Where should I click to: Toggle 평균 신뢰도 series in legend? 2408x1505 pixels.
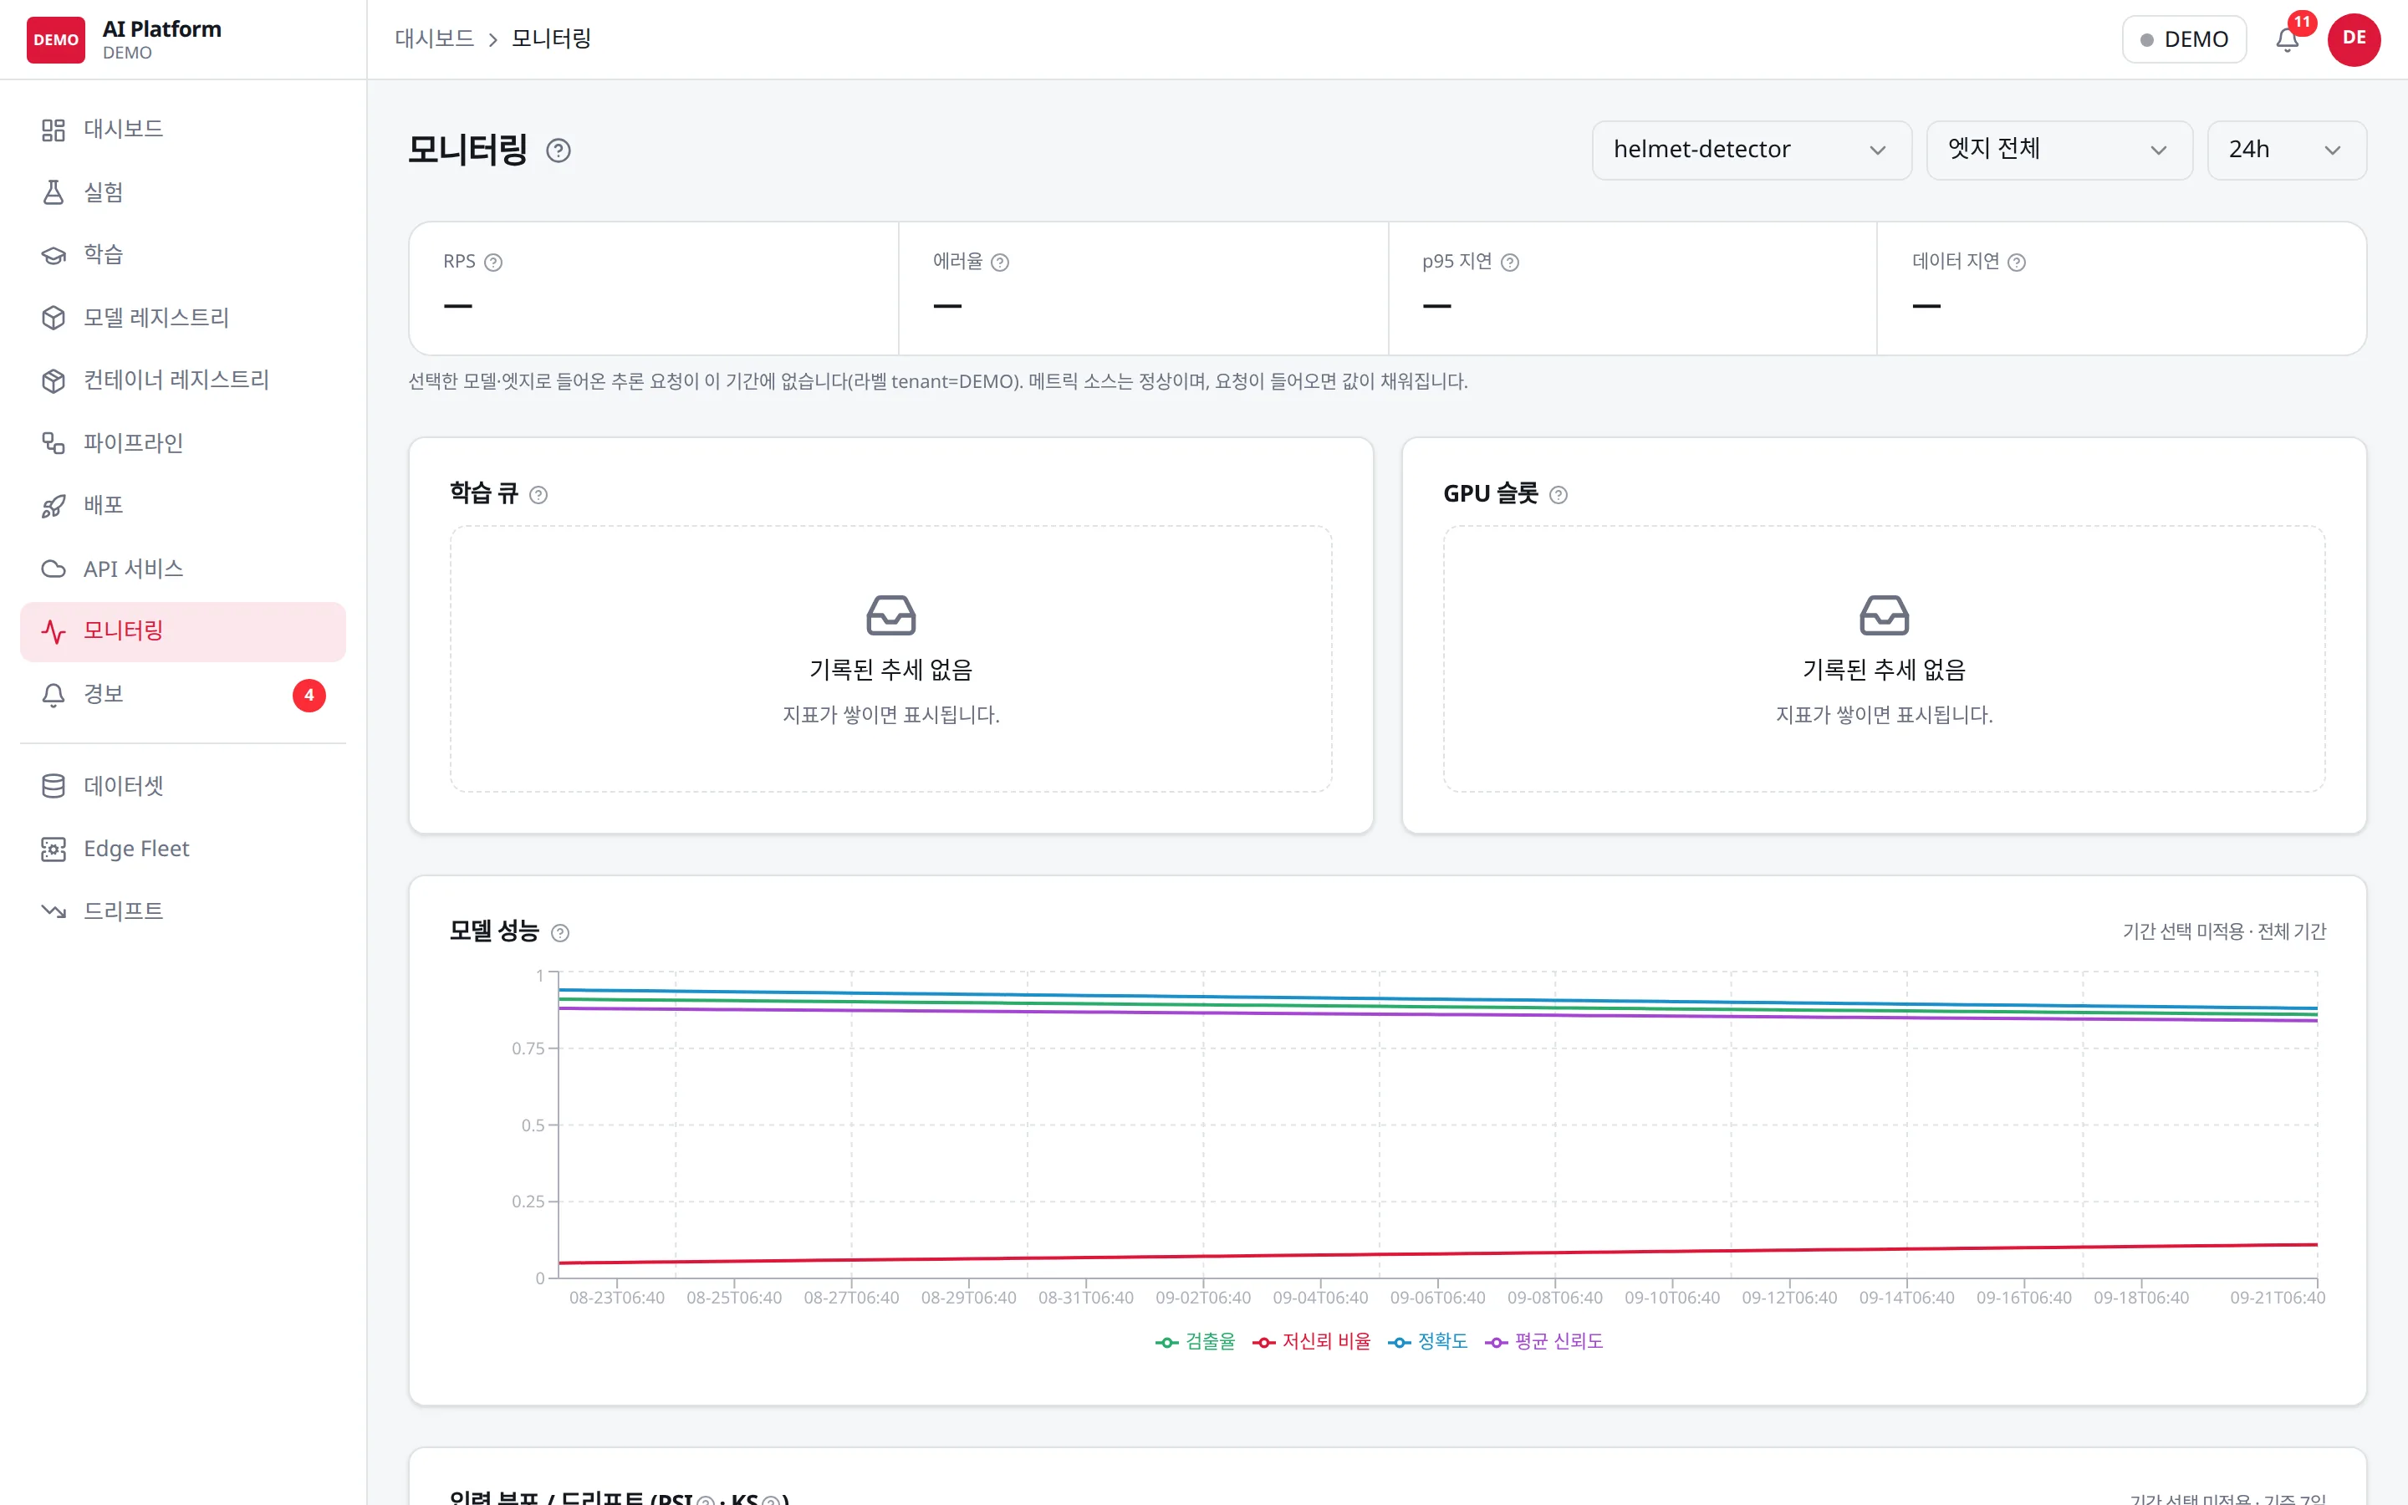[x=1544, y=1342]
